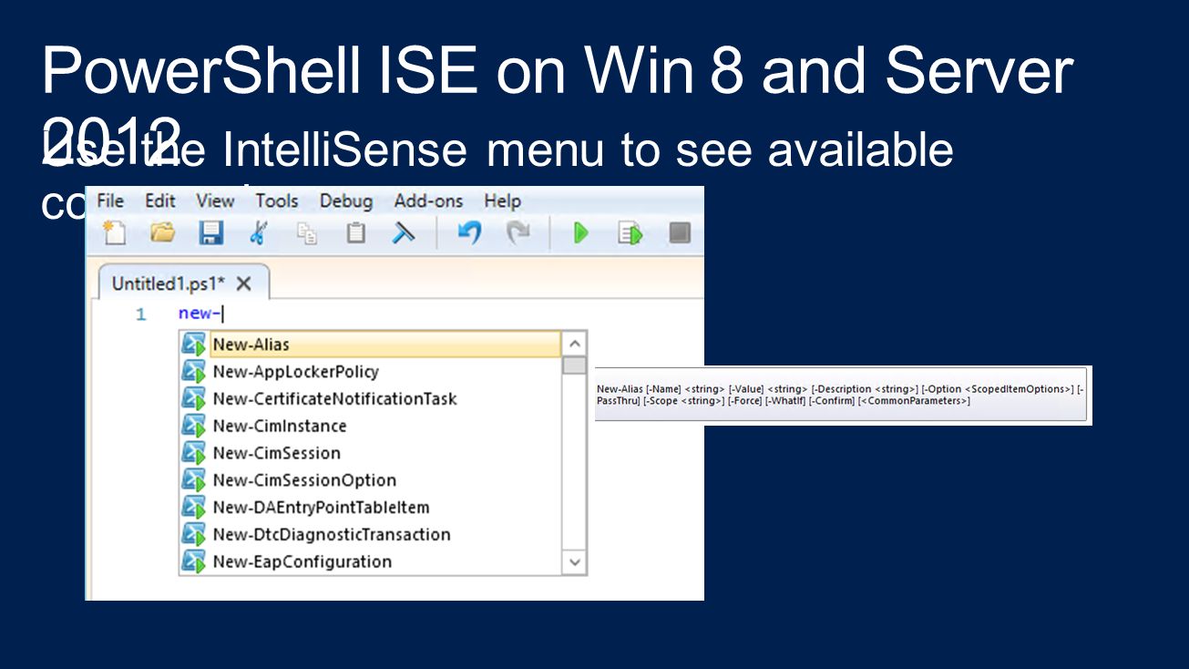Open a script with the folder icon

(x=162, y=232)
